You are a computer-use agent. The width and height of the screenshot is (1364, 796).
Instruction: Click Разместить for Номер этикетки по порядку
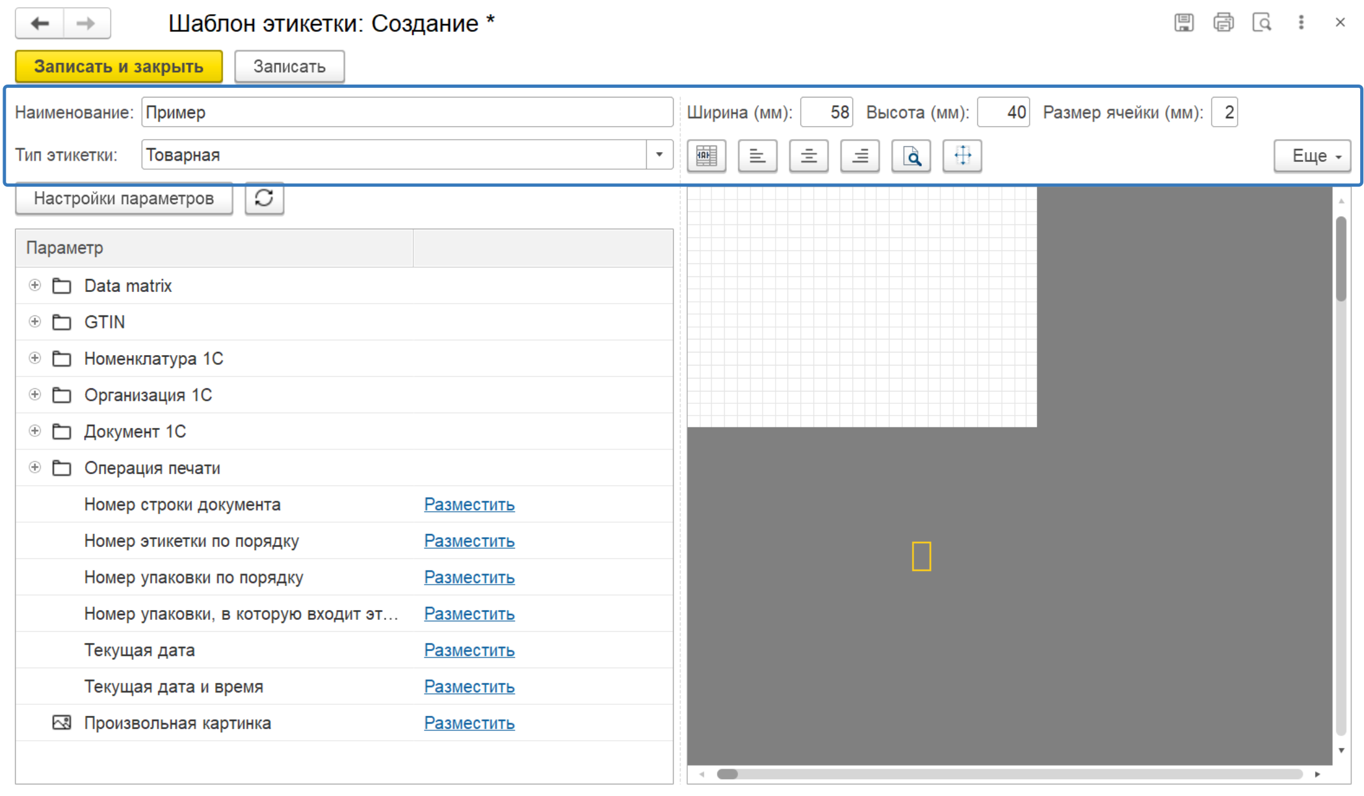(469, 541)
